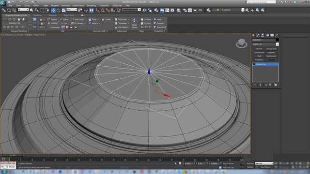Open the selection filter dropdown
The image size is (310, 174).
pos(23,10)
